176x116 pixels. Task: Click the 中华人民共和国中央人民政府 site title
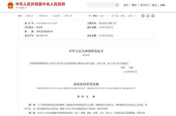[40, 4]
